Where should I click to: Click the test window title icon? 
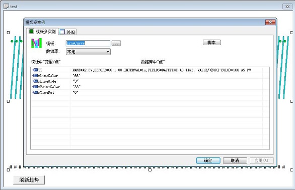(6, 6)
